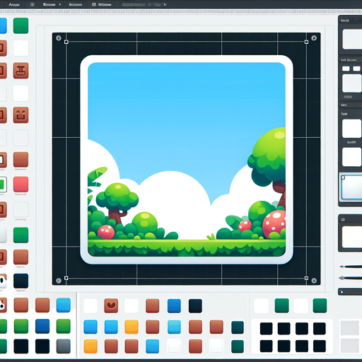The width and height of the screenshot is (362, 362).
Task: Grab the top-left square selection handle
Action: click(x=66, y=42)
